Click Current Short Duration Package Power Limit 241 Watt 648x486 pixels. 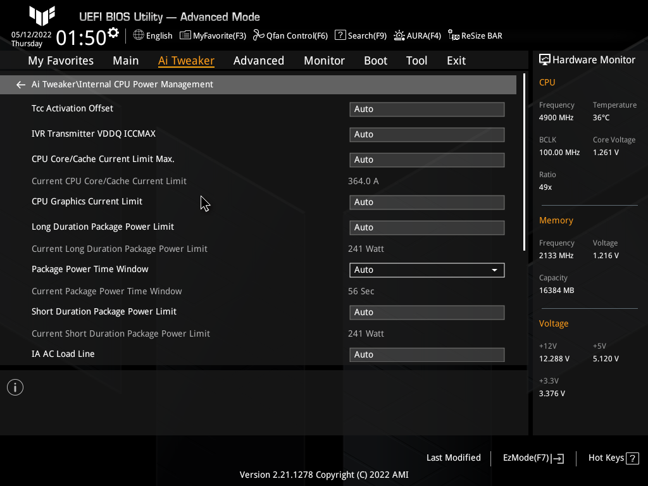pos(366,333)
